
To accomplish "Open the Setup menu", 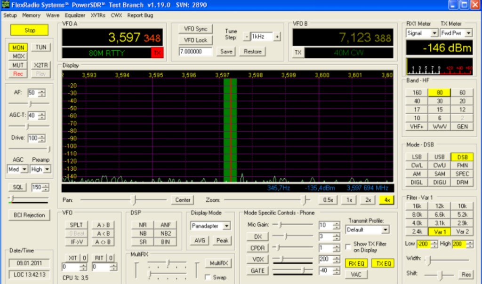I will (x=10, y=15).
